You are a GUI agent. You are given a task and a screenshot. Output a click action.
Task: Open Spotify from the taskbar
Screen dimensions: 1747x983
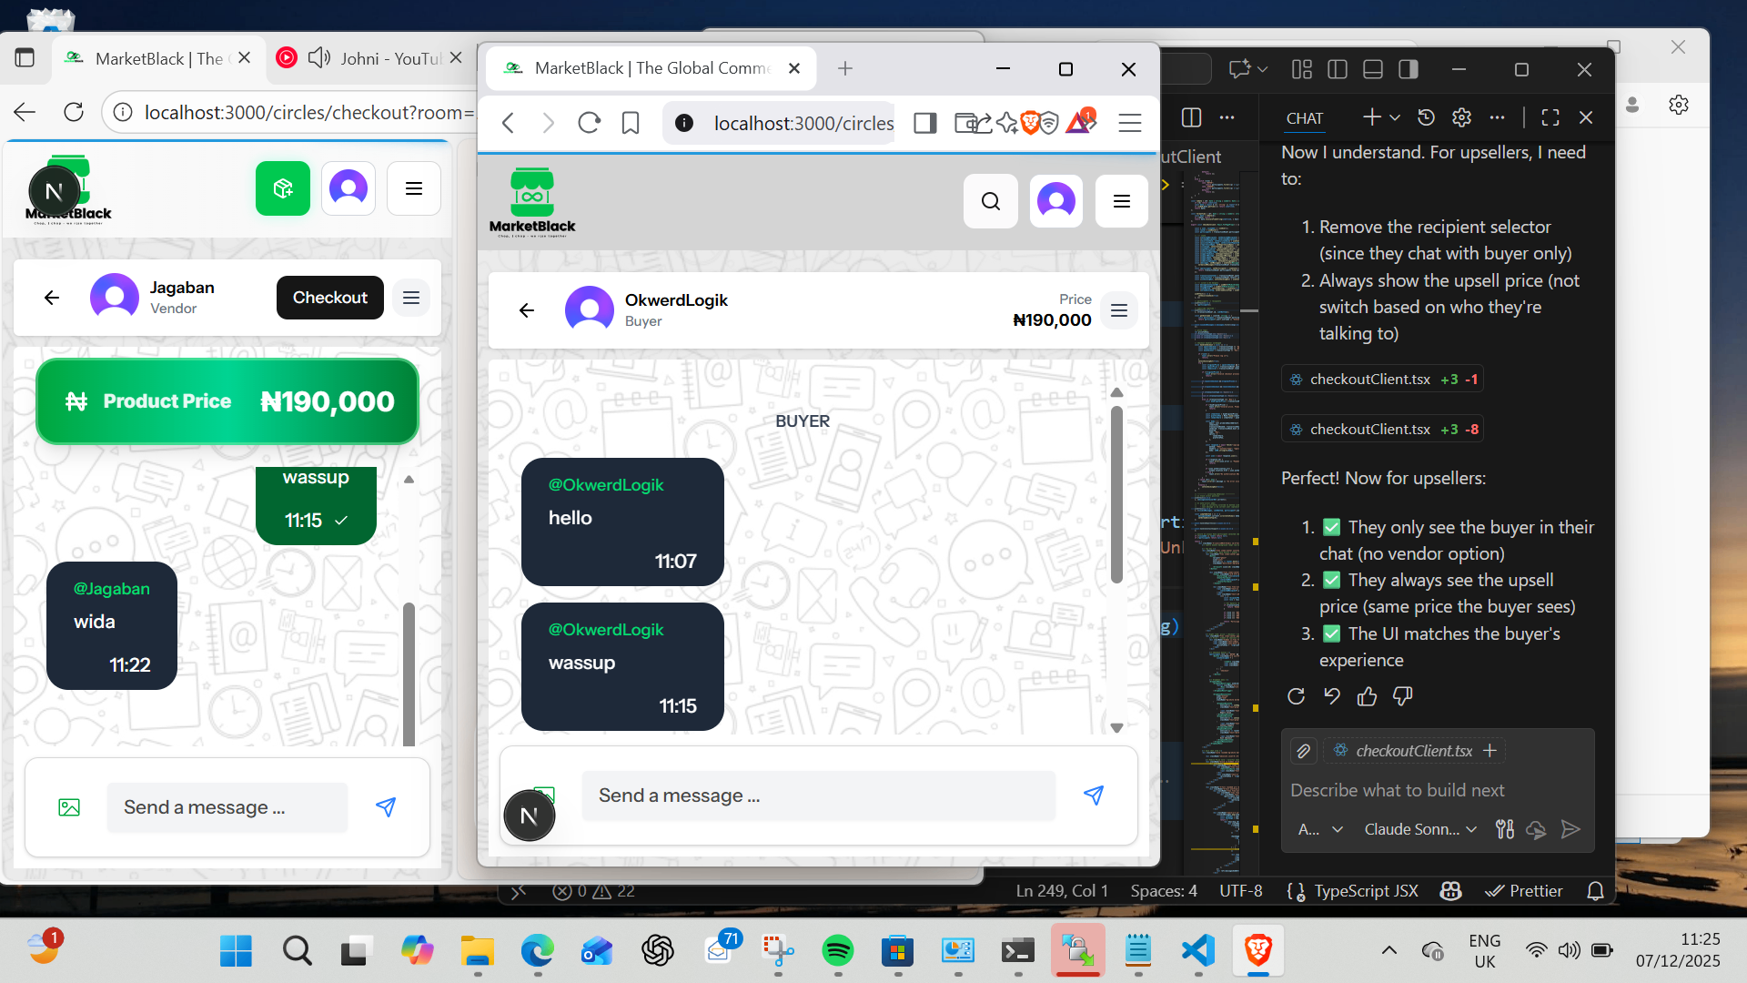point(837,951)
